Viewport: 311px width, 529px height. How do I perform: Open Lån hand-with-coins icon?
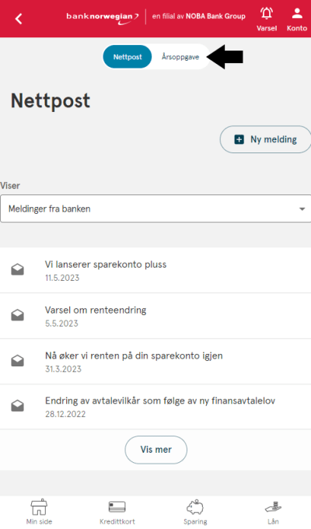[x=273, y=507]
